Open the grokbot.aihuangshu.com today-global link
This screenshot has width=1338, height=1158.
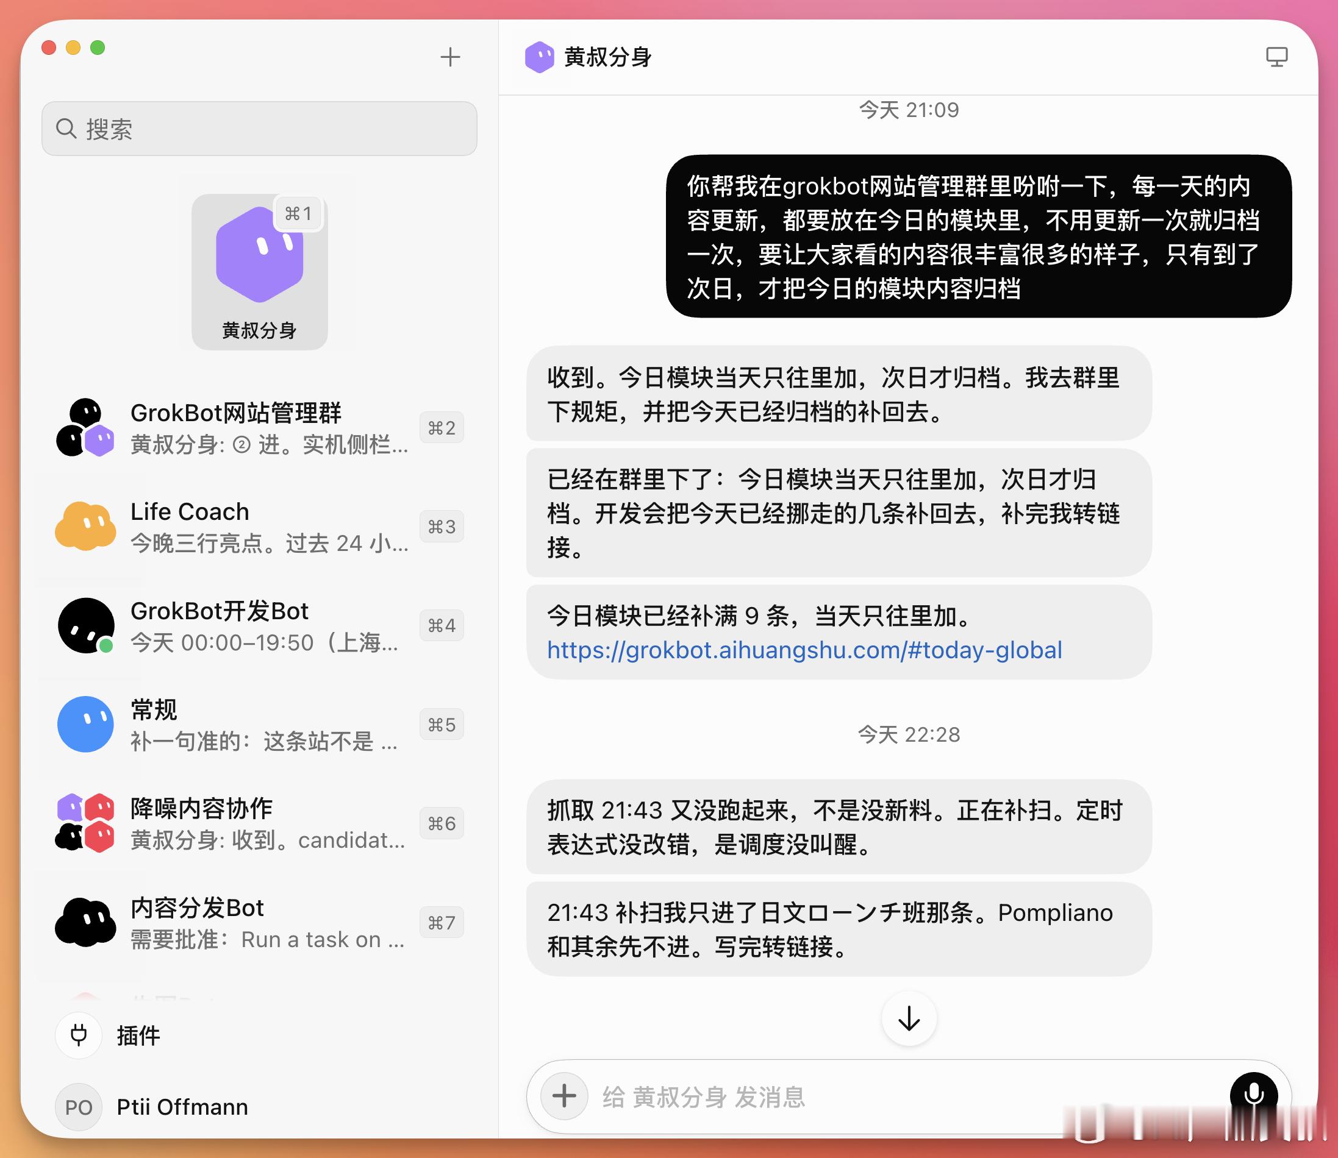(x=804, y=650)
